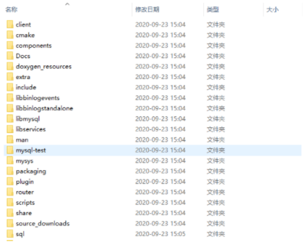Click the modified date of libmysql
This screenshot has height=244, width=303.
click(x=160, y=118)
